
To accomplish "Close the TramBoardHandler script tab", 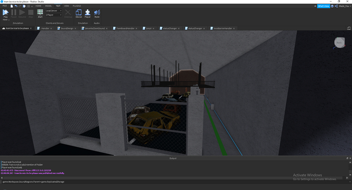I will pyautogui.click(x=136, y=29).
